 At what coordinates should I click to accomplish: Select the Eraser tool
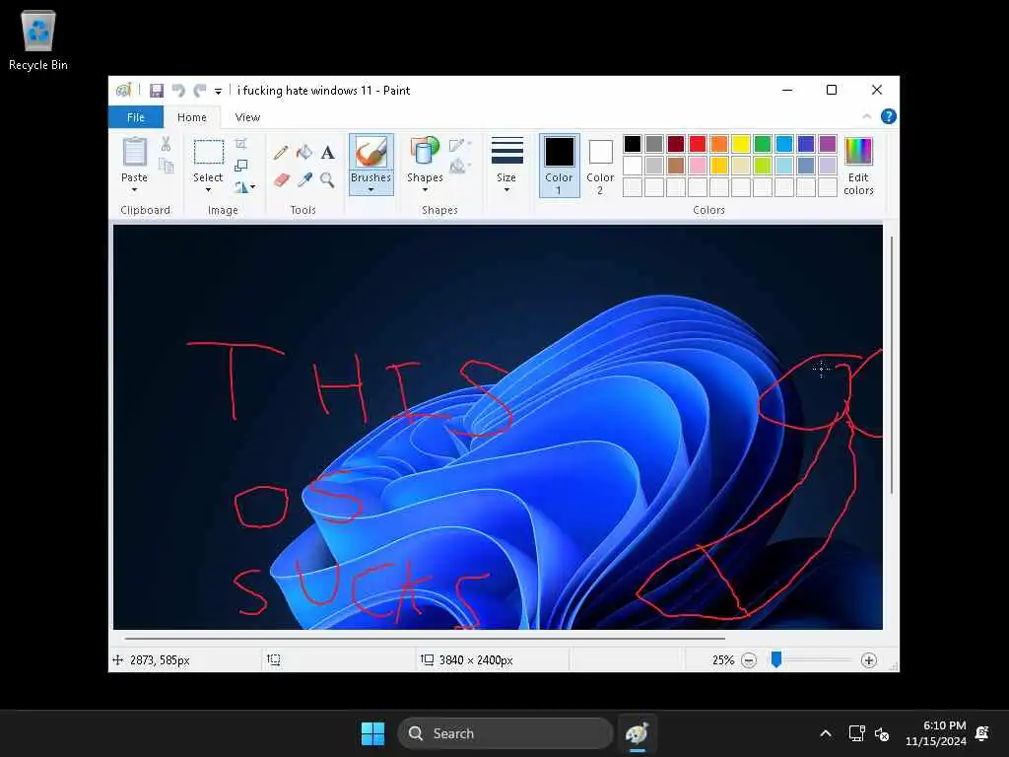click(x=281, y=179)
